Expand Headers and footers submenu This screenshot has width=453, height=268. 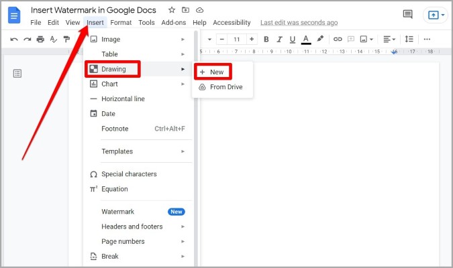pyautogui.click(x=138, y=226)
